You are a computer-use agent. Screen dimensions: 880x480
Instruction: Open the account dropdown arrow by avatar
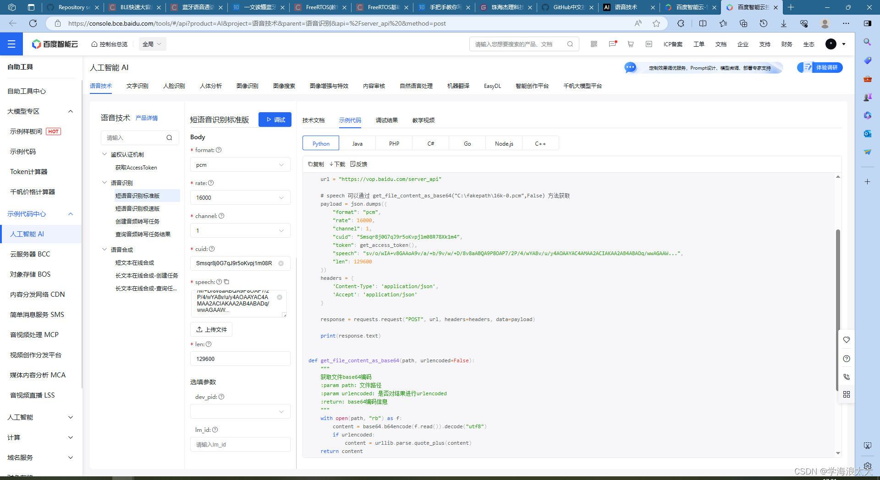pyautogui.click(x=844, y=44)
